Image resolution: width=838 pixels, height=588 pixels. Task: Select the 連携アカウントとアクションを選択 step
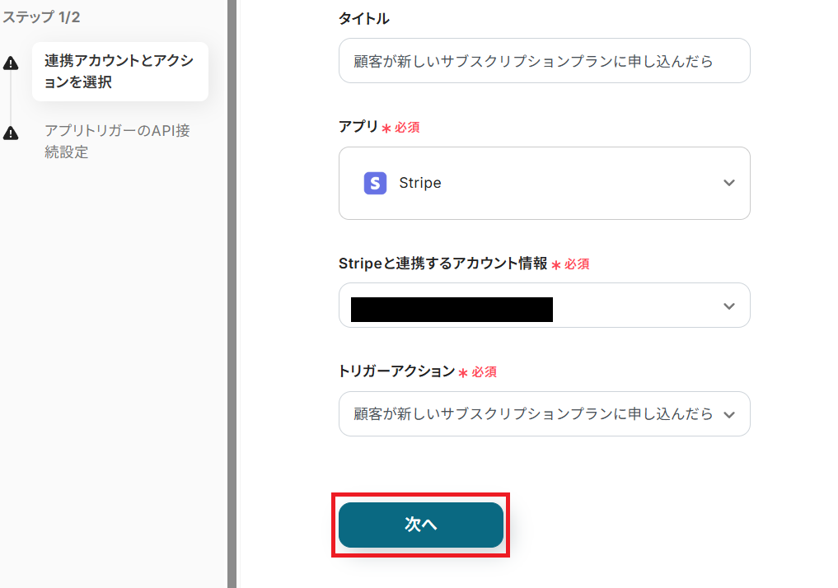click(119, 72)
